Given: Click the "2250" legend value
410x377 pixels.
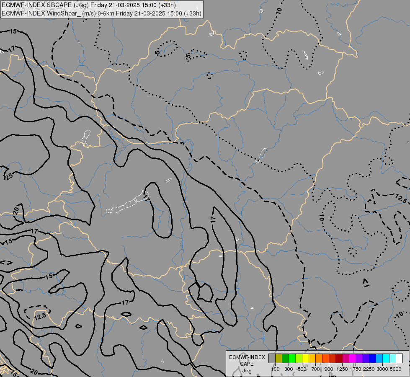Looking at the screenshot, I should 369,369.
